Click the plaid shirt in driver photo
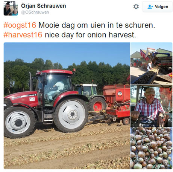Image resolution: width=173 pixels, height=172 pixels. click(x=149, y=108)
